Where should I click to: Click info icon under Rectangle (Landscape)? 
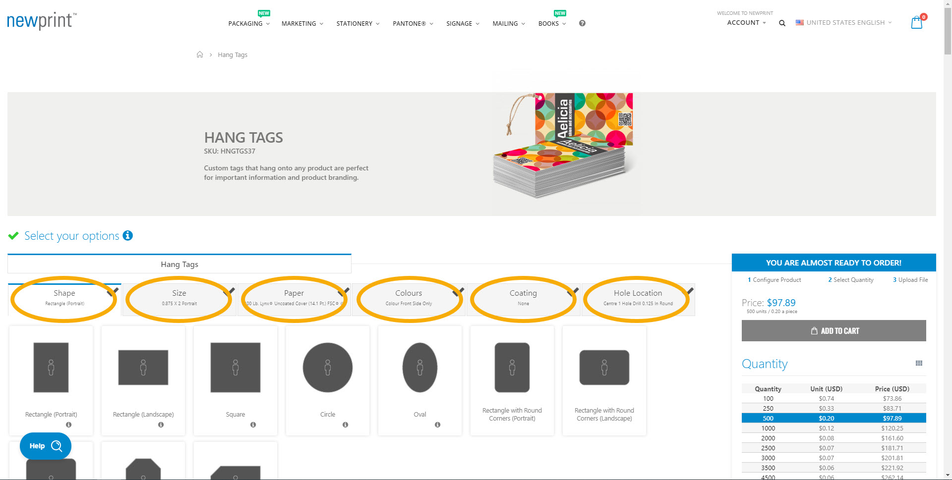(161, 425)
